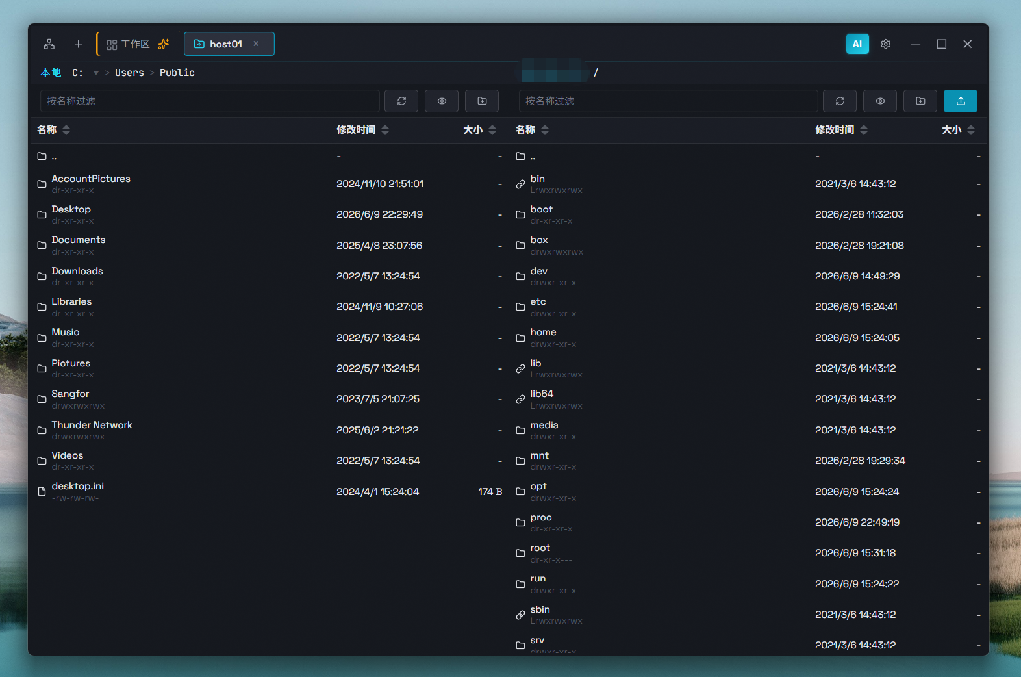Toggle hidden files visibility in the remote pane
Viewport: 1021px width, 677px height.
(x=880, y=101)
